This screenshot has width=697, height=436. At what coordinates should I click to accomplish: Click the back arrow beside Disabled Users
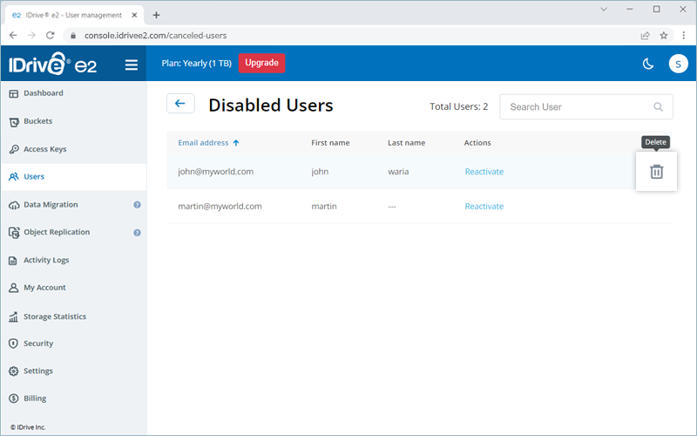[180, 104]
